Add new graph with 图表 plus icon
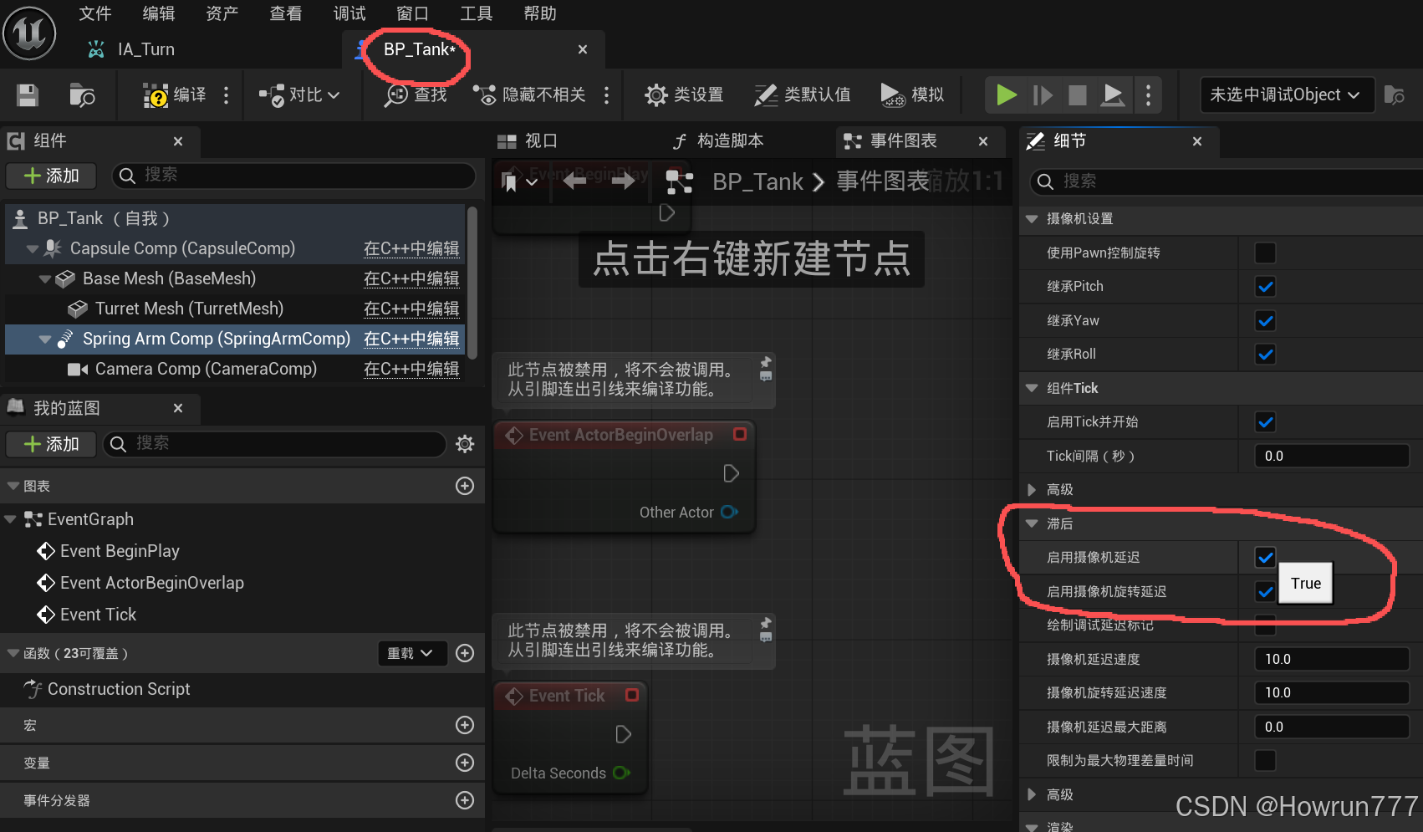 coord(465,486)
